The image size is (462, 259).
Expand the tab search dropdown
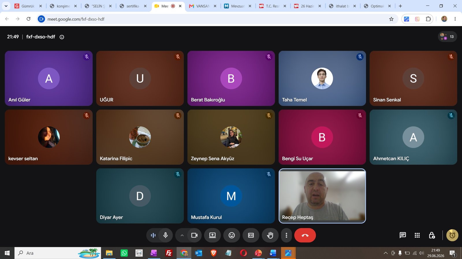pos(6,6)
